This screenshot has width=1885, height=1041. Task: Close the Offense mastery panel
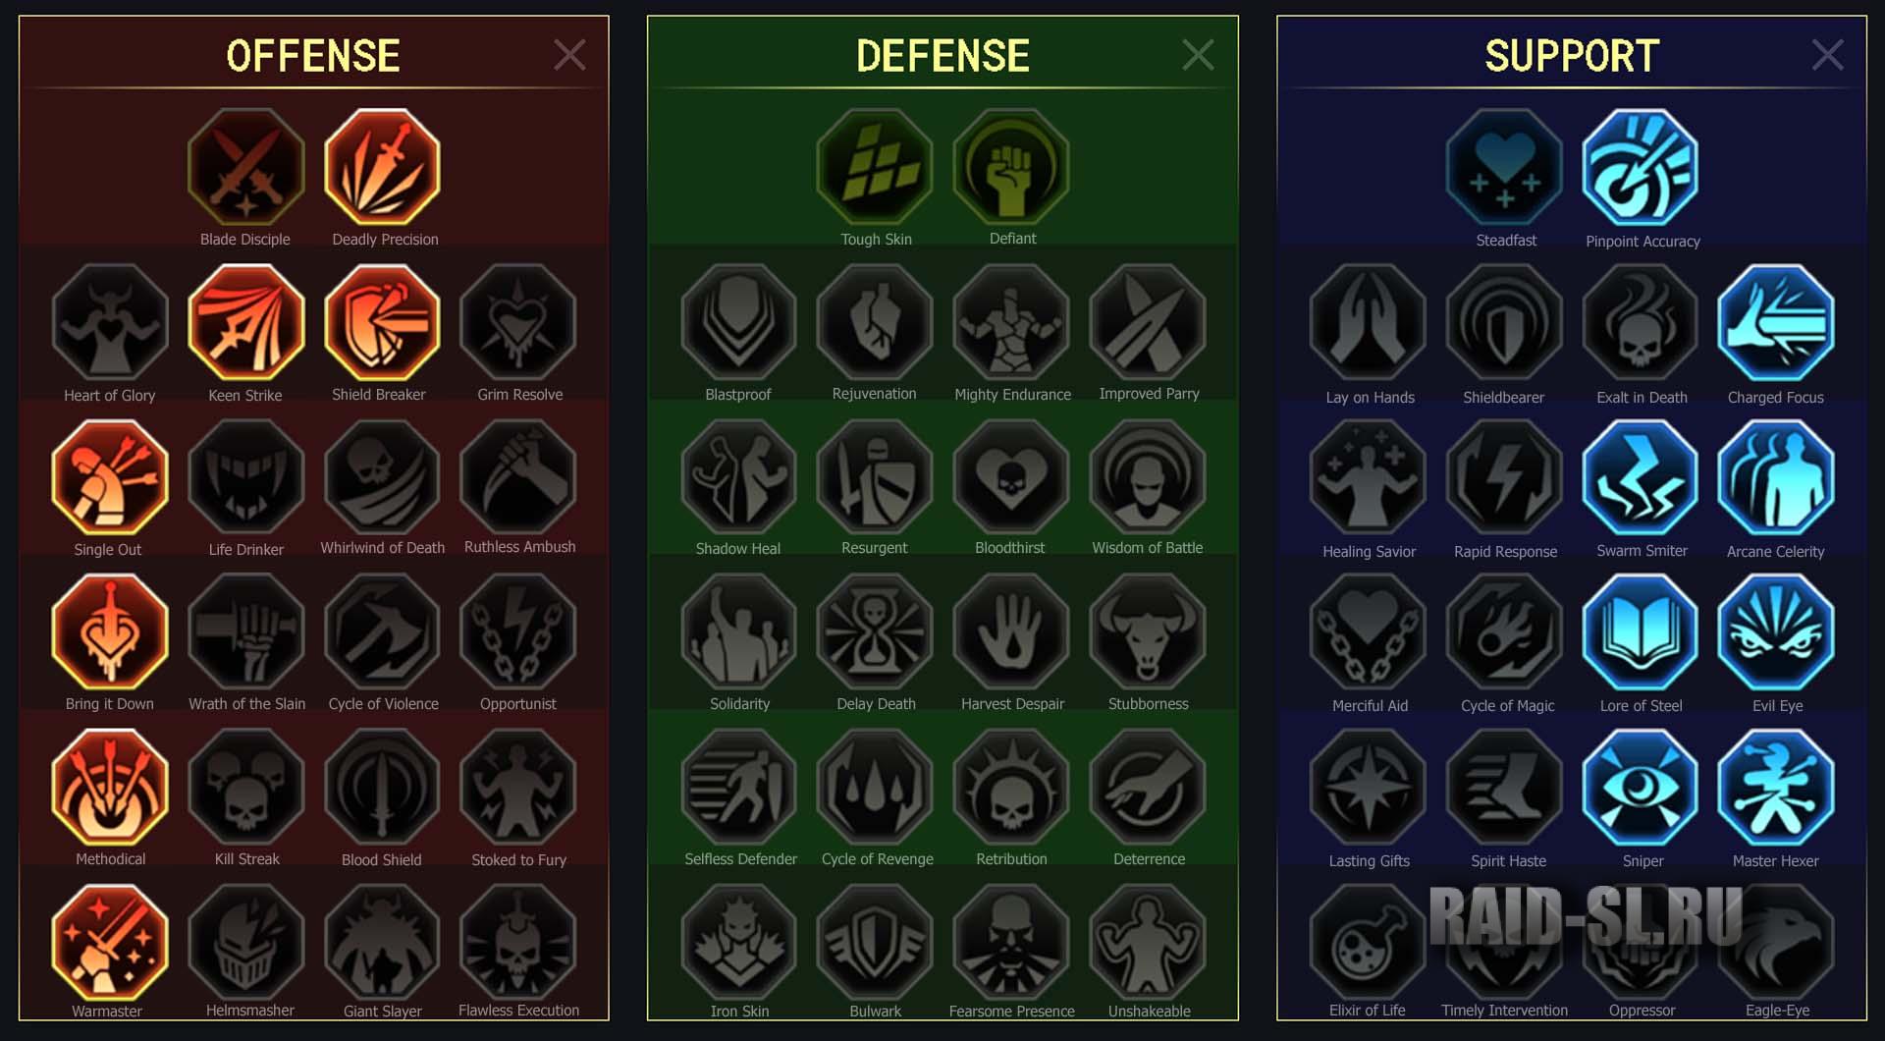[x=569, y=55]
